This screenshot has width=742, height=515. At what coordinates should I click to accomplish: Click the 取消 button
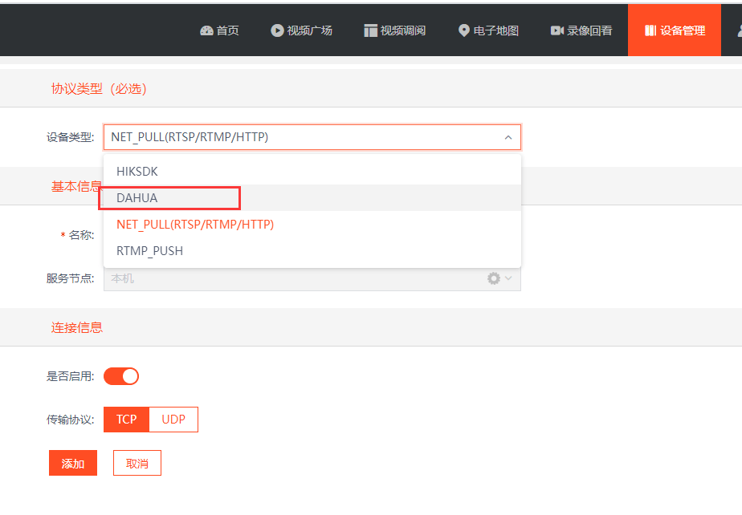click(137, 463)
